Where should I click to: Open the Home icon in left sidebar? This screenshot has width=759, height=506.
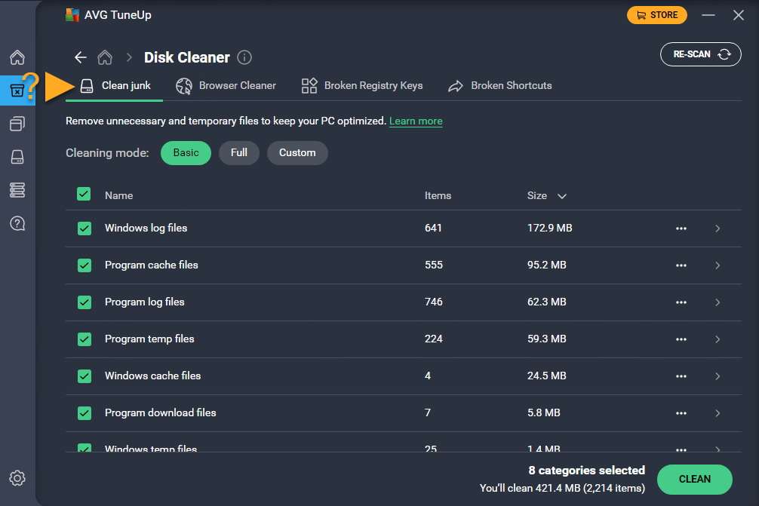pyautogui.click(x=17, y=58)
